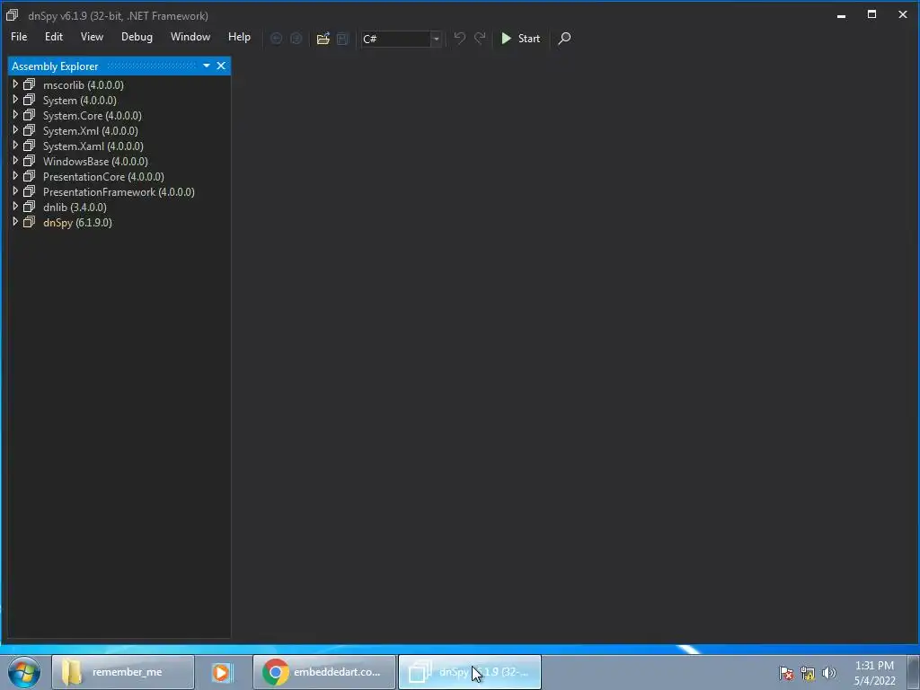Open the Window menu
This screenshot has height=690, width=920.
pyautogui.click(x=190, y=37)
